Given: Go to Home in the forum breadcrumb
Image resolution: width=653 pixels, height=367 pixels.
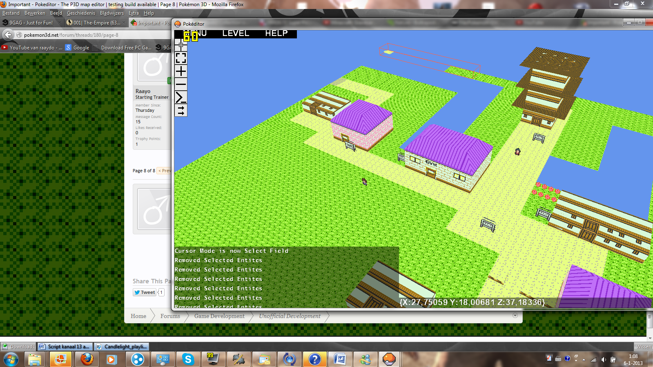Looking at the screenshot, I should [138, 316].
